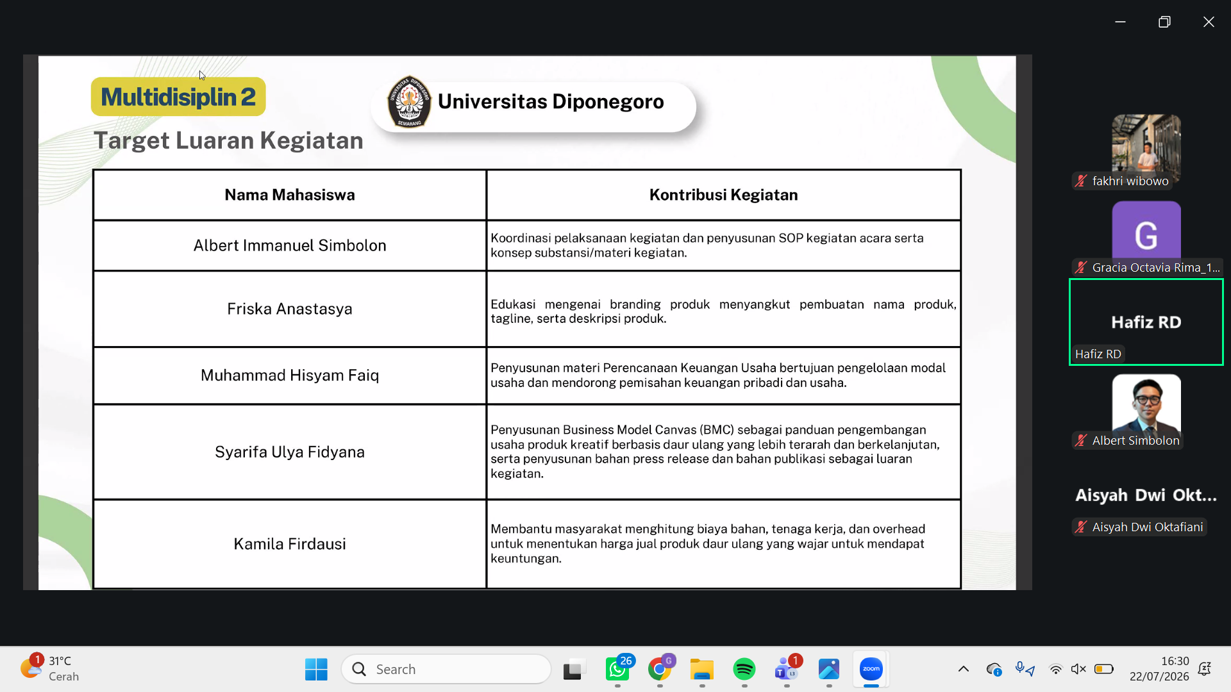This screenshot has width=1231, height=692.
Task: Click the Zoom icon in the taskbar
Action: tap(871, 670)
